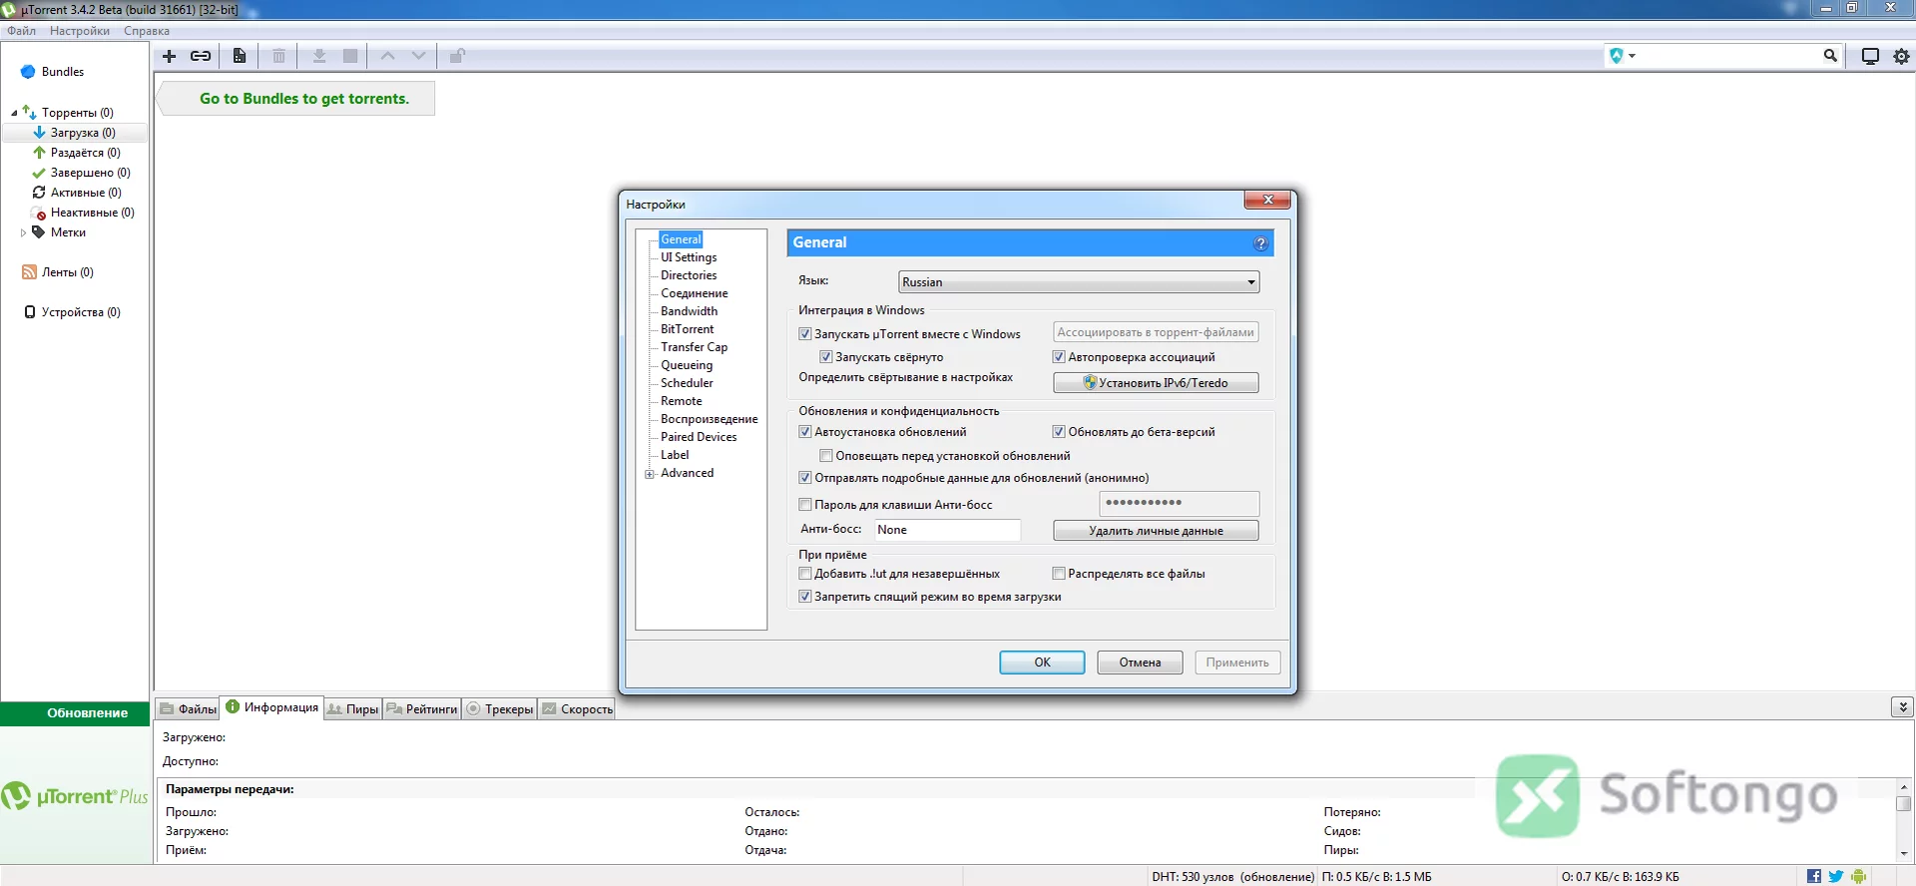Toggle Автопроверка ассоциаций checkbox
The image size is (1916, 886).
point(1059,357)
